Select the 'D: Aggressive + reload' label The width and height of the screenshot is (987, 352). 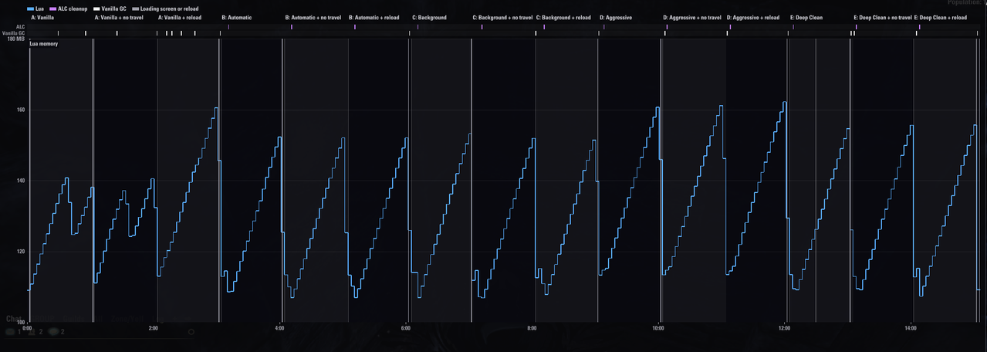[x=753, y=17]
